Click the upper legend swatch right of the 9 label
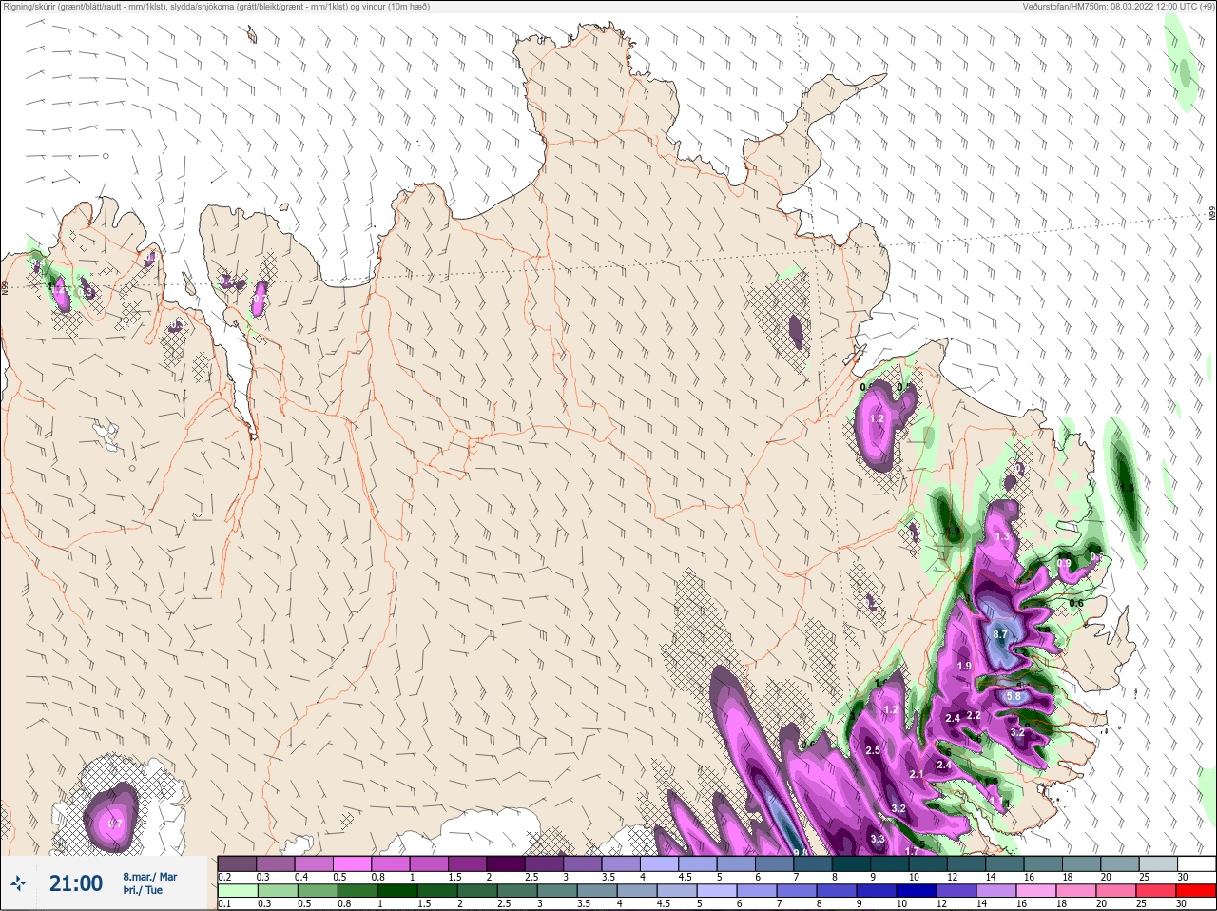This screenshot has width=1217, height=911. pos(890,863)
